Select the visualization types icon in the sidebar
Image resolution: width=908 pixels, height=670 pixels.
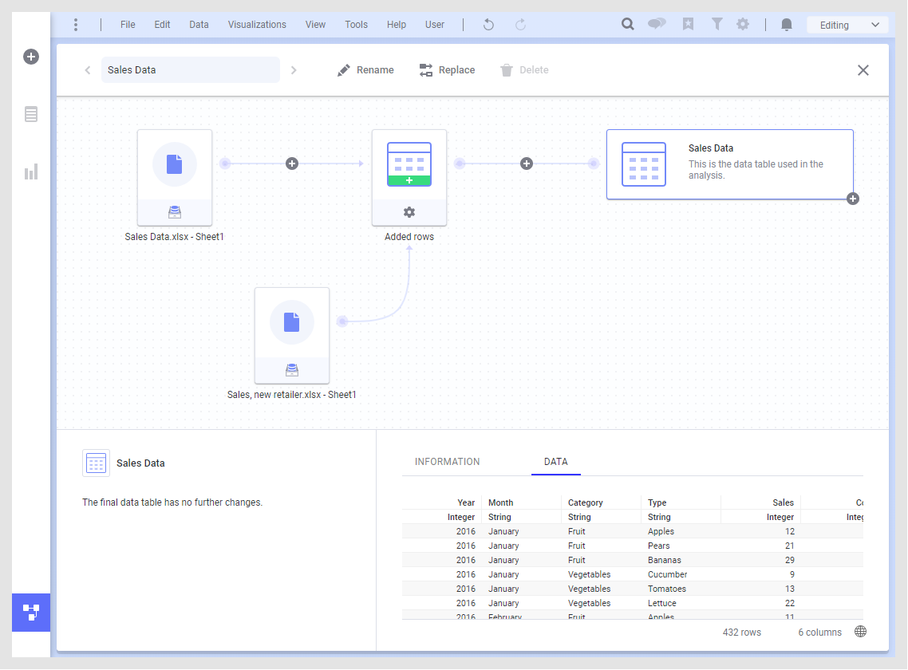30,171
